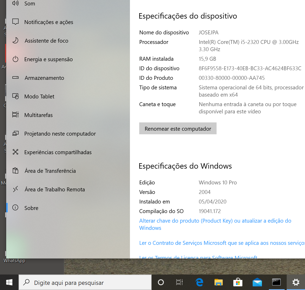Switch to the Command Prompt taskbar icon
305x290 pixels.
click(x=276, y=283)
